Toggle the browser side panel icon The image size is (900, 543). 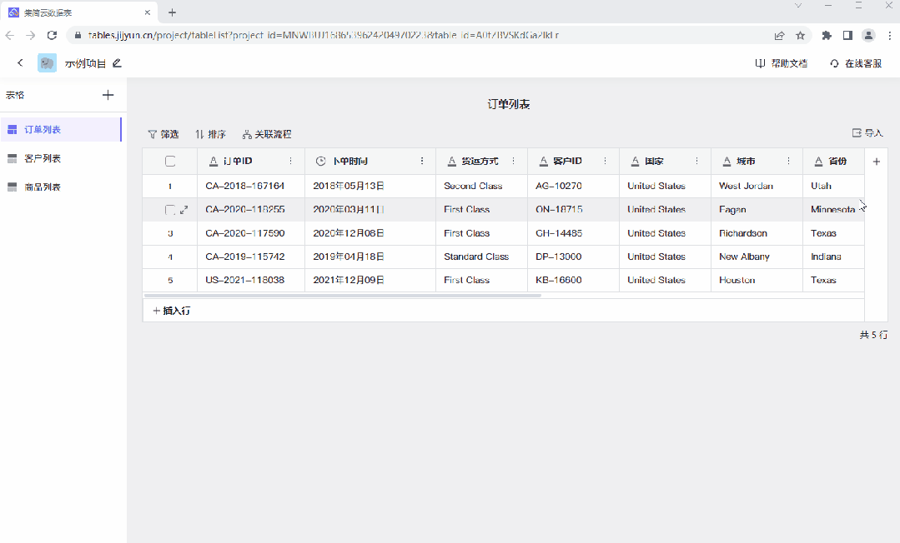[x=847, y=36]
